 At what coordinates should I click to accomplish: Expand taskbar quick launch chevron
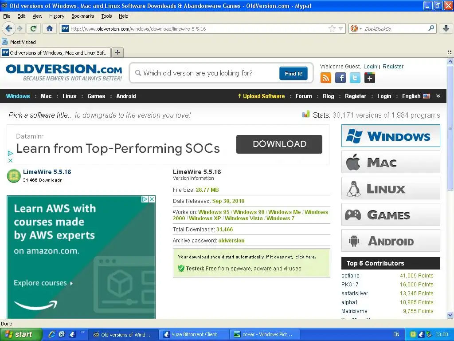click(82, 332)
